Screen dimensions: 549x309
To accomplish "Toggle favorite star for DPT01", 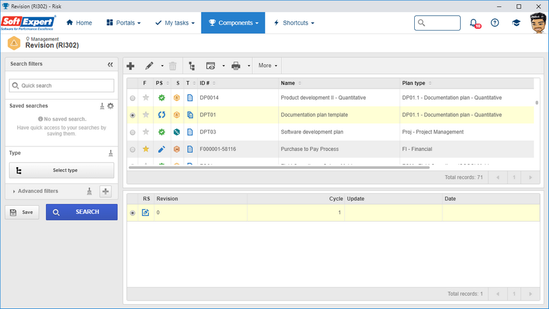I will [x=146, y=114].
